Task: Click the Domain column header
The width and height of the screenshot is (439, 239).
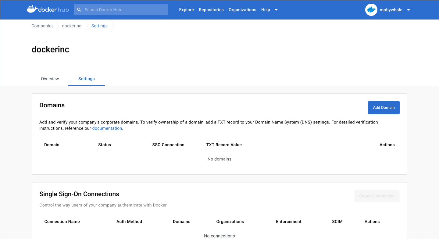Action: click(52, 145)
